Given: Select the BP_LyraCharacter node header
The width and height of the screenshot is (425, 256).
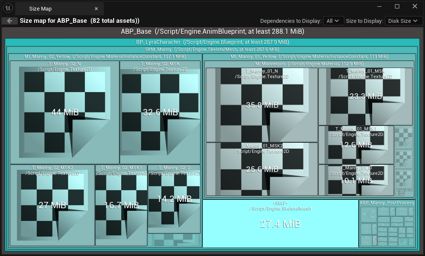Looking at the screenshot, I should point(212,42).
